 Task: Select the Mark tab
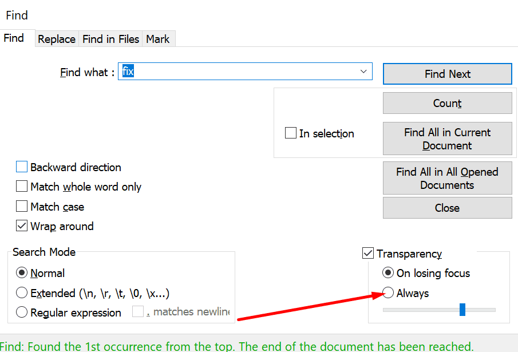coord(158,39)
